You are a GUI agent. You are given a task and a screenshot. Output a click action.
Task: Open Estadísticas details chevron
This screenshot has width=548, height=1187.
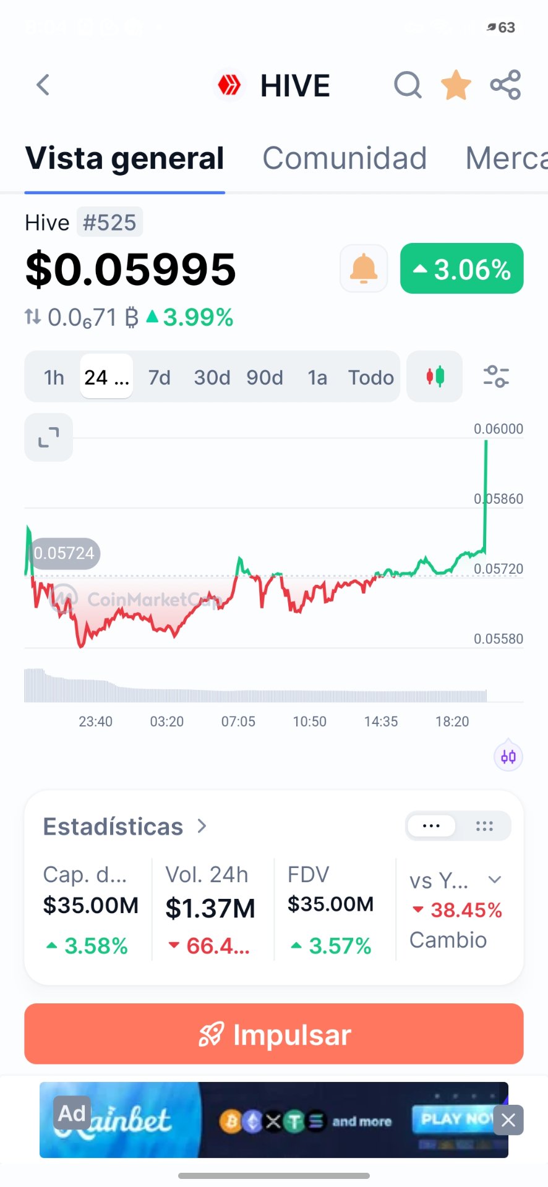coord(202,826)
